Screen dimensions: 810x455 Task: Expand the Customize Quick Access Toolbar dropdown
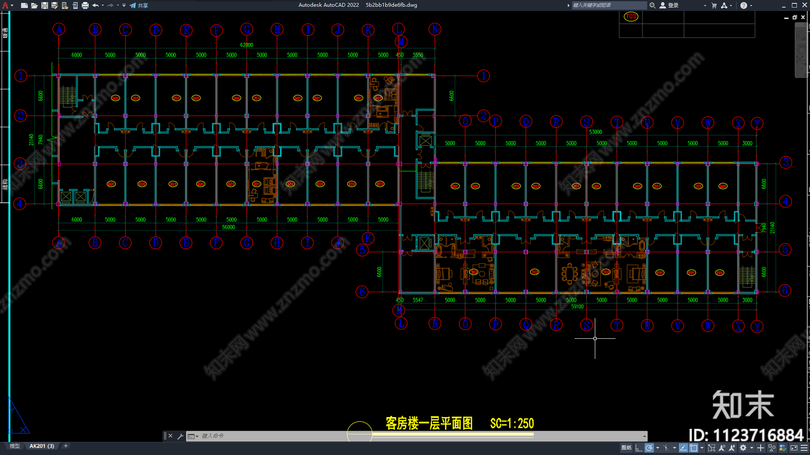pyautogui.click(x=124, y=6)
